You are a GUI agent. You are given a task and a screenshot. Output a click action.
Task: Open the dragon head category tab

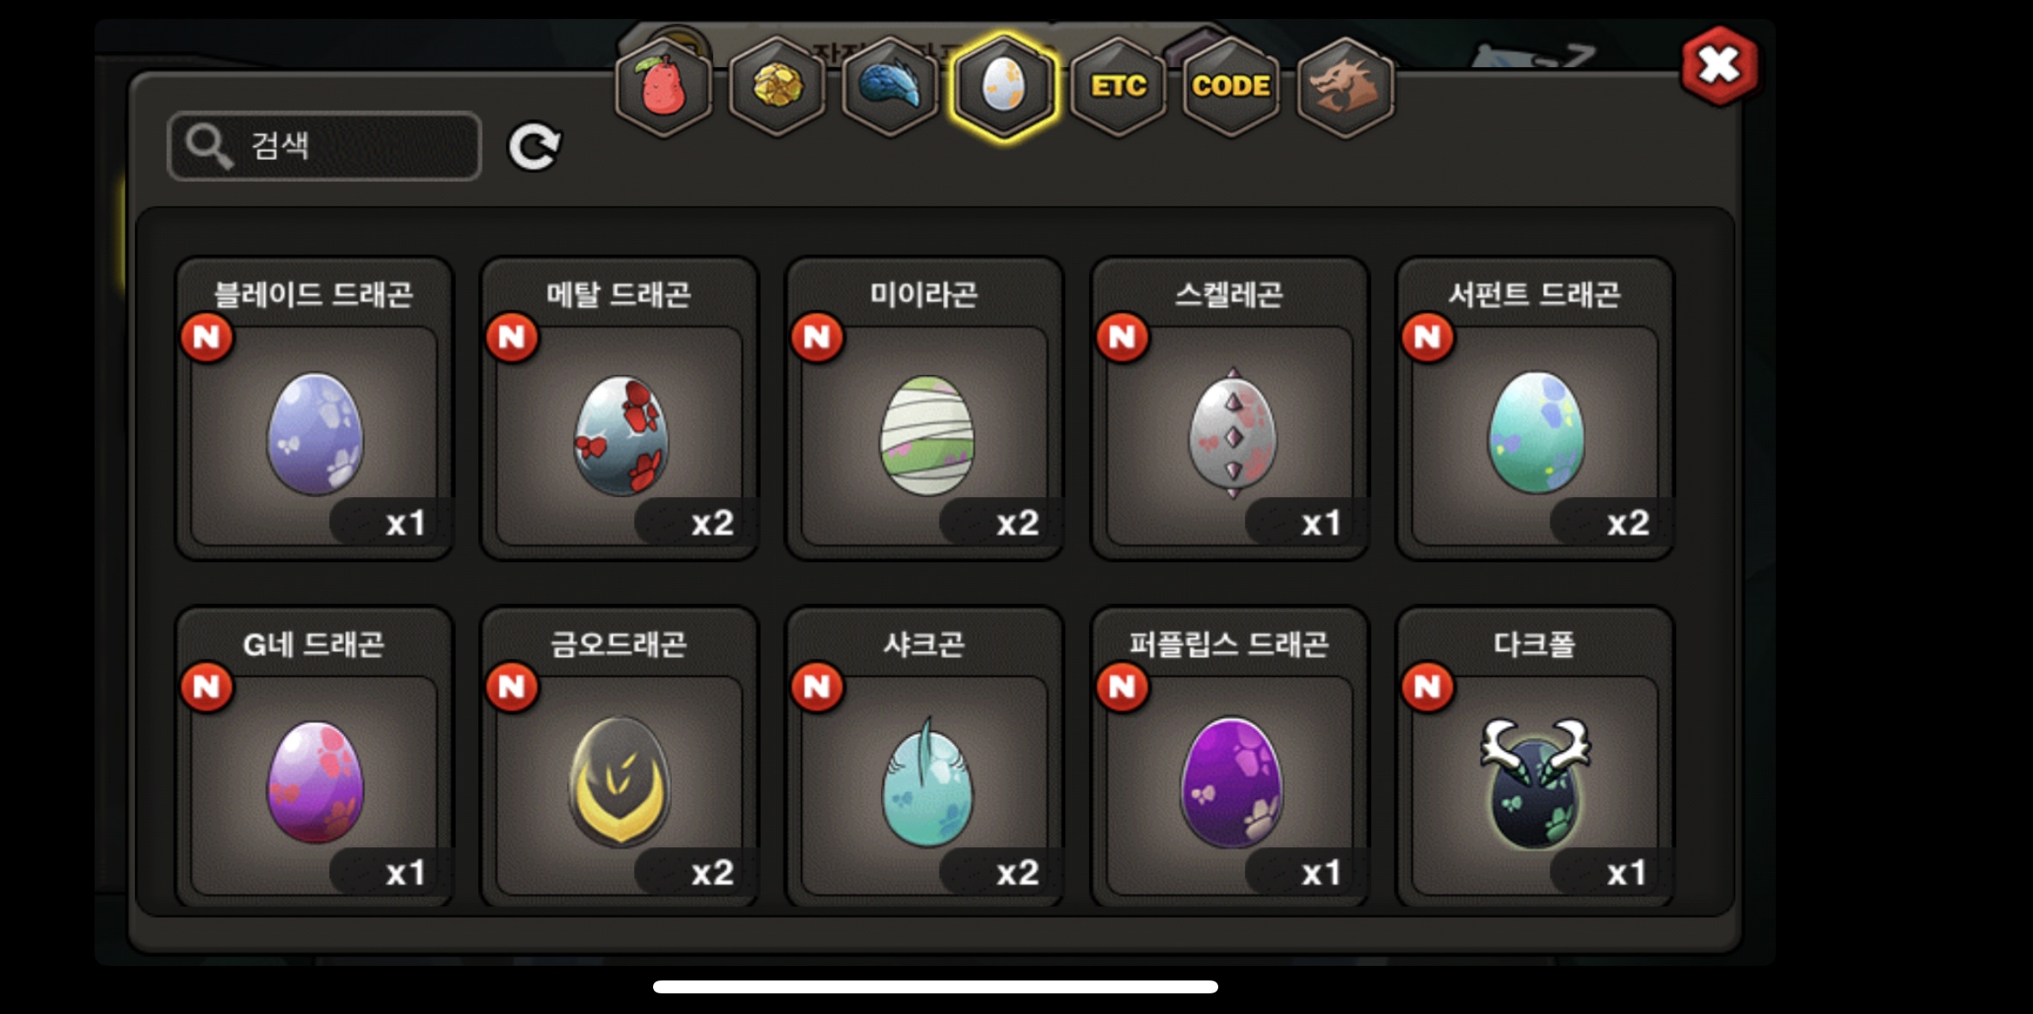[x=1345, y=87]
